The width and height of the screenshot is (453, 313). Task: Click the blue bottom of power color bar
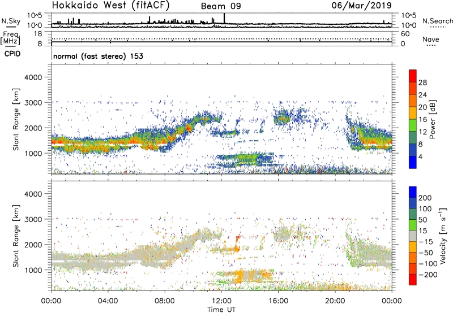click(413, 162)
